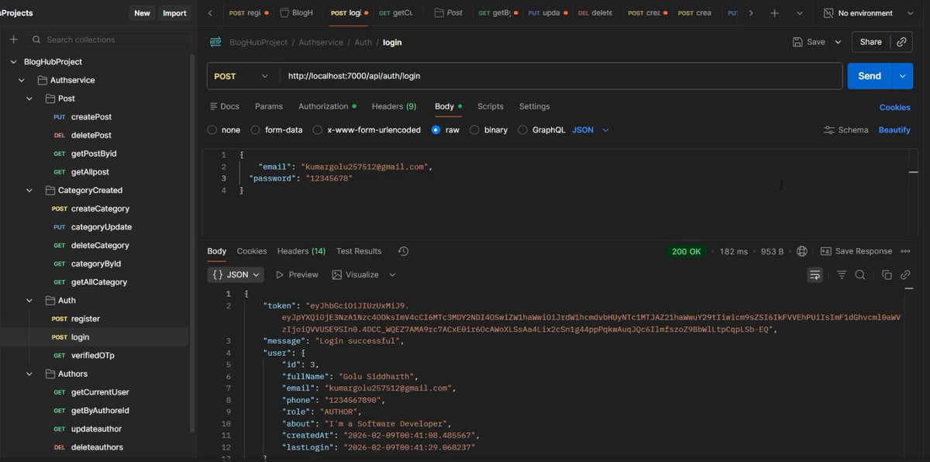This screenshot has width=930, height=462.
Task: Open the response Cookies tab
Action: tap(252, 251)
